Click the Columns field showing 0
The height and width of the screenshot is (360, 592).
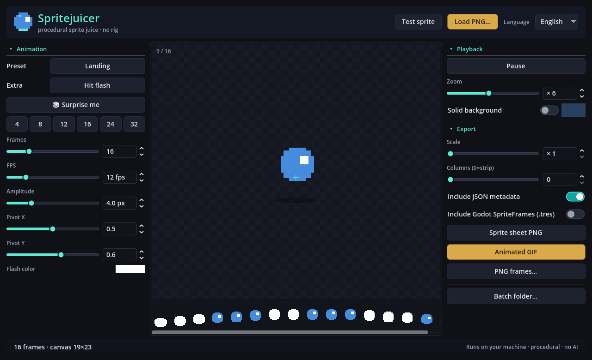(560, 180)
